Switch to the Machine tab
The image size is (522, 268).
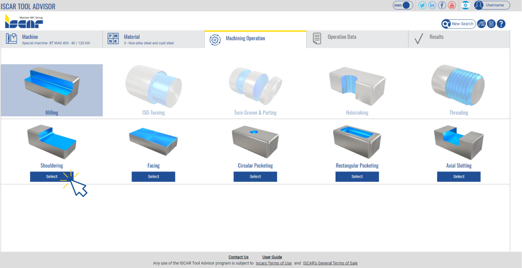[52, 39]
